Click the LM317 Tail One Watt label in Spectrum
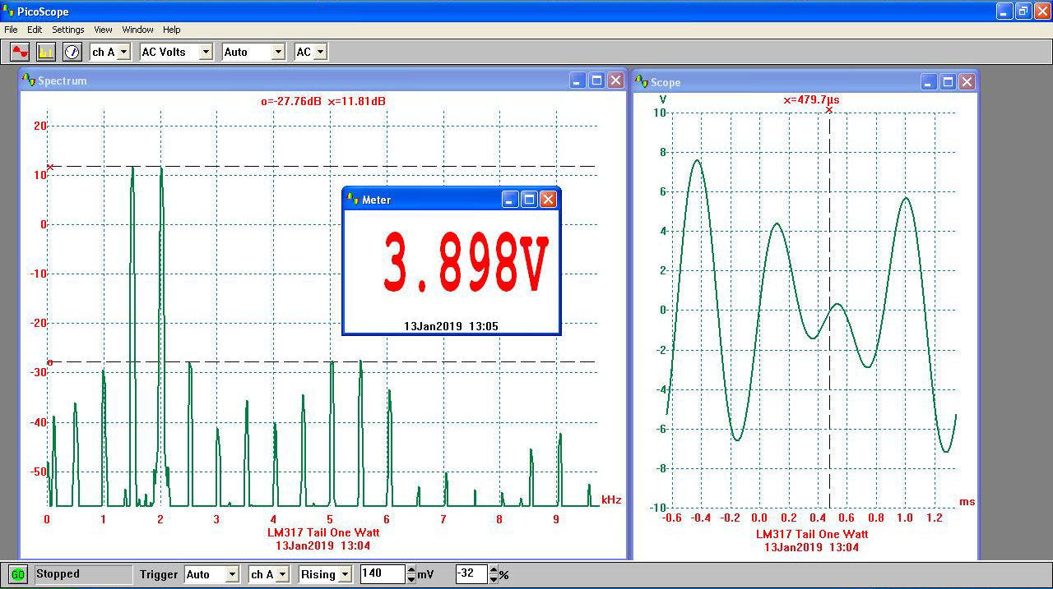This screenshot has width=1053, height=589. (323, 532)
